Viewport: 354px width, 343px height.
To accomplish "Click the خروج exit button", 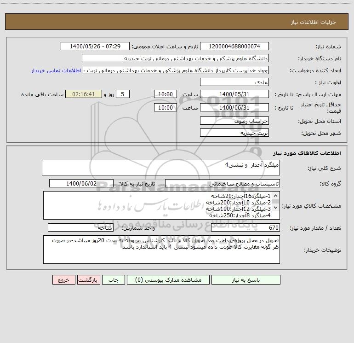I will (x=63, y=280).
